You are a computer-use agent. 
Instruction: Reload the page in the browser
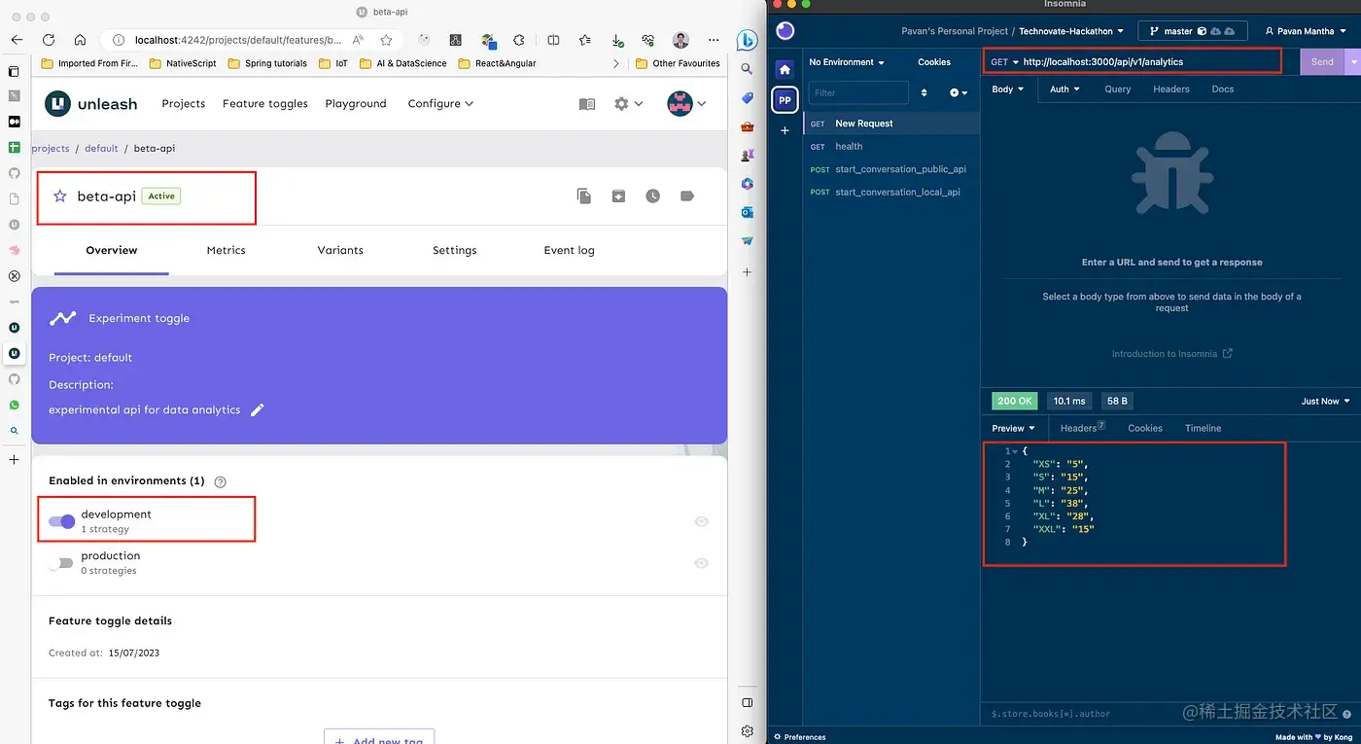click(49, 40)
